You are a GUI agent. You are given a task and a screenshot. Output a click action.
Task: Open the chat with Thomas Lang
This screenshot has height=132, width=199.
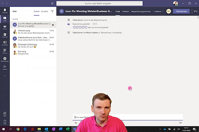(34, 32)
